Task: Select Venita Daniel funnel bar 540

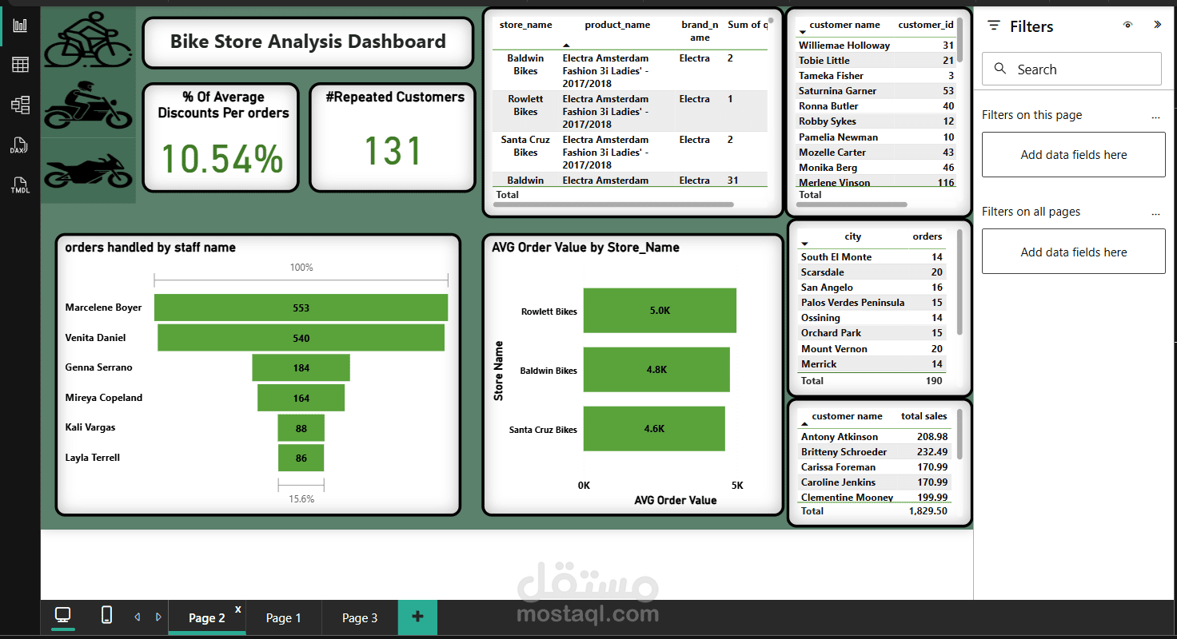Action: click(x=301, y=338)
